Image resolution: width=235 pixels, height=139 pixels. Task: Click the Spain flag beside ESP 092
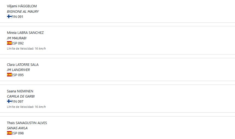click(x=9, y=43)
